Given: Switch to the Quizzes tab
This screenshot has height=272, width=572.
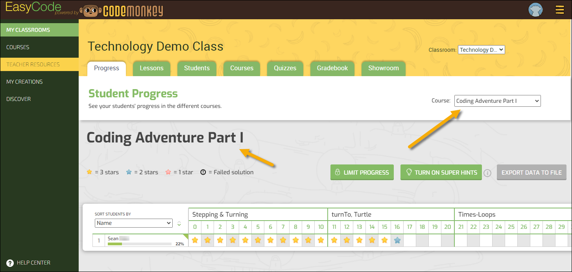Looking at the screenshot, I should (285, 68).
